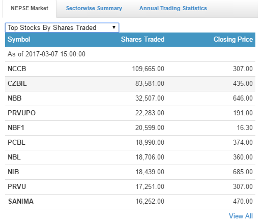Click SANIMA closing price 470.00
This screenshot has width=263, height=224.
[243, 201]
